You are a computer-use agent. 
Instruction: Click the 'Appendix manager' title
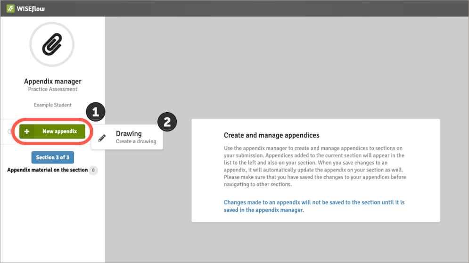pos(52,81)
